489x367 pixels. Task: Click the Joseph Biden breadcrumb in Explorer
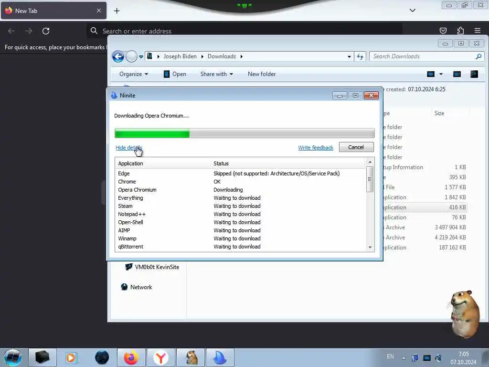[180, 56]
